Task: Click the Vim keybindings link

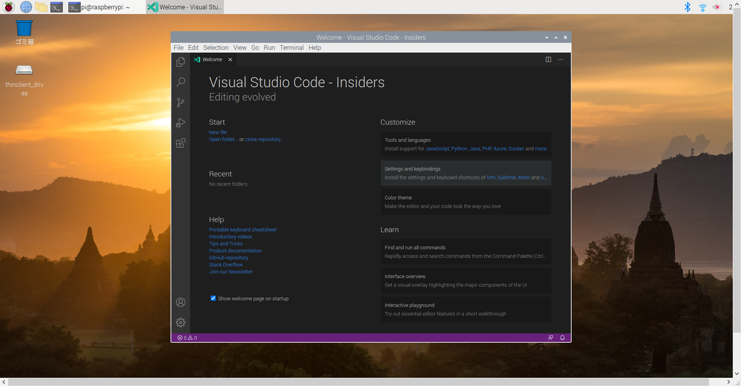Action: (x=491, y=178)
